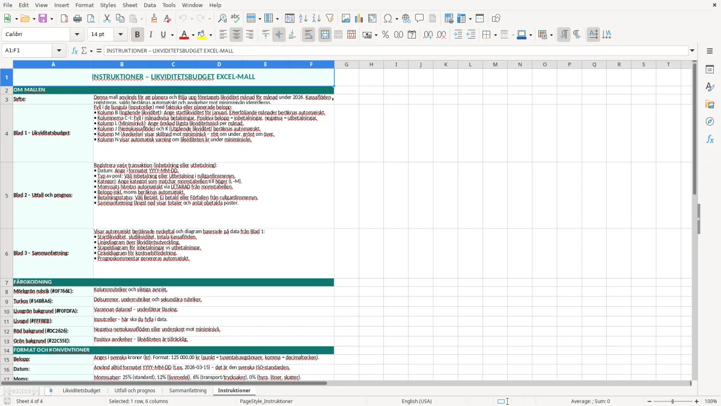The image size is (721, 406).
Task: Insert a chart
Action: 359,19
